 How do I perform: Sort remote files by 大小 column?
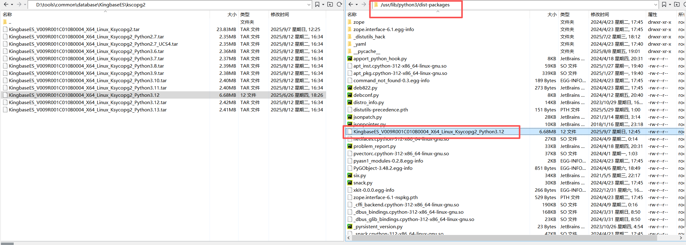552,14
